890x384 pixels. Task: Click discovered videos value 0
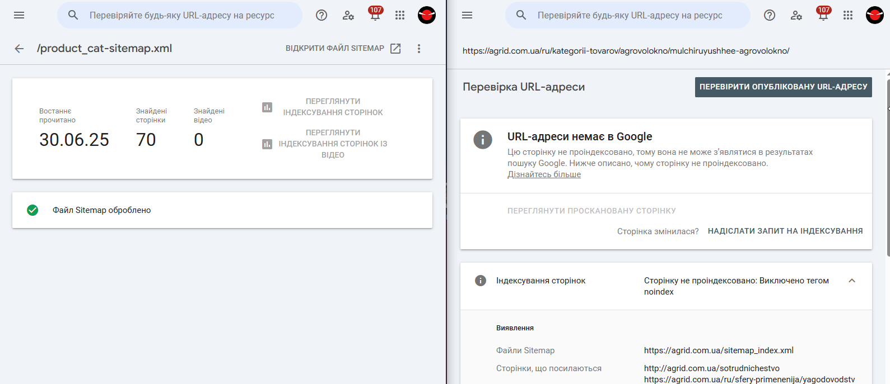[199, 140]
